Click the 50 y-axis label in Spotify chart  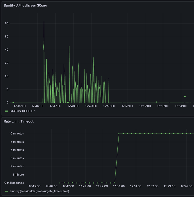[7, 37]
